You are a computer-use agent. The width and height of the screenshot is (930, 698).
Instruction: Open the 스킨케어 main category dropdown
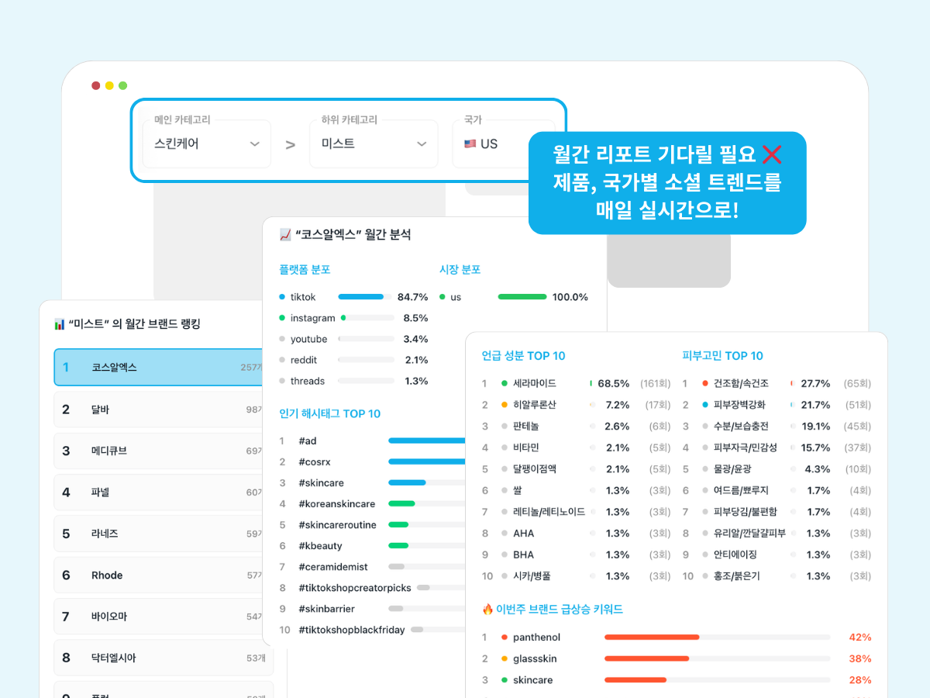click(206, 143)
